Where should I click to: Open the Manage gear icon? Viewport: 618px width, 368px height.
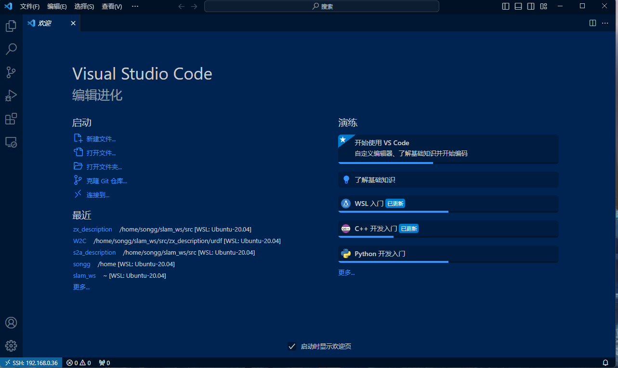click(11, 346)
